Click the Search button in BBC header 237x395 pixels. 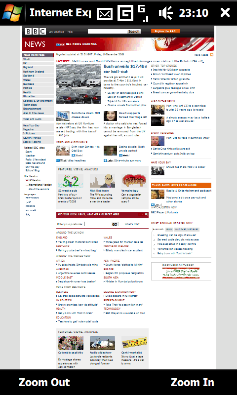134,32
